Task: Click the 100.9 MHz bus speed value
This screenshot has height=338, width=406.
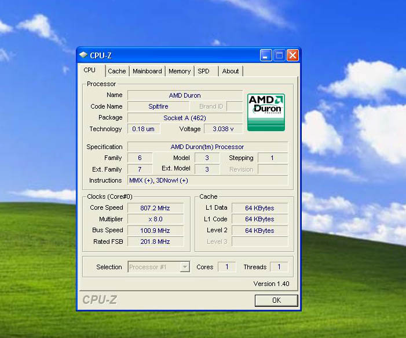Action: click(155, 231)
